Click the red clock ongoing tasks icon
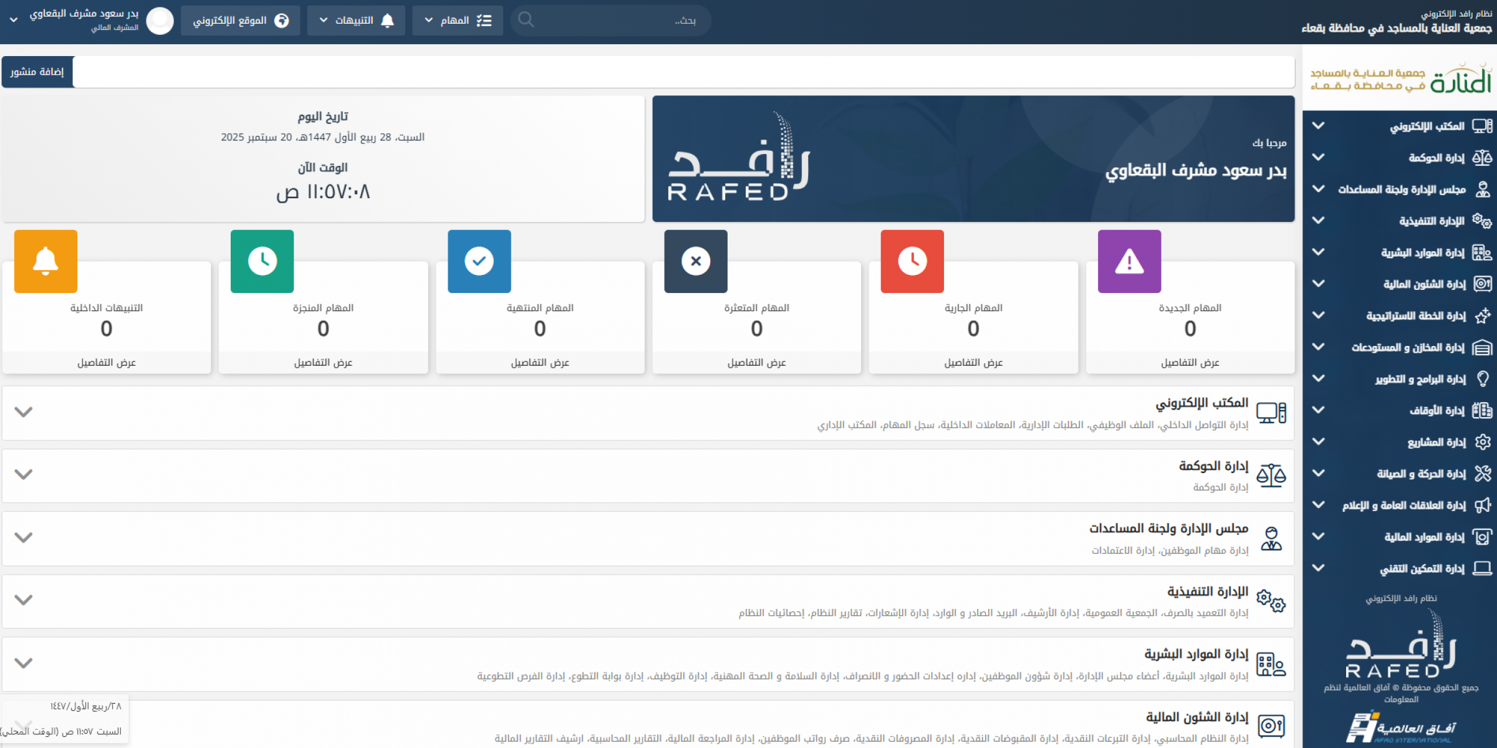This screenshot has width=1497, height=748. 912,261
